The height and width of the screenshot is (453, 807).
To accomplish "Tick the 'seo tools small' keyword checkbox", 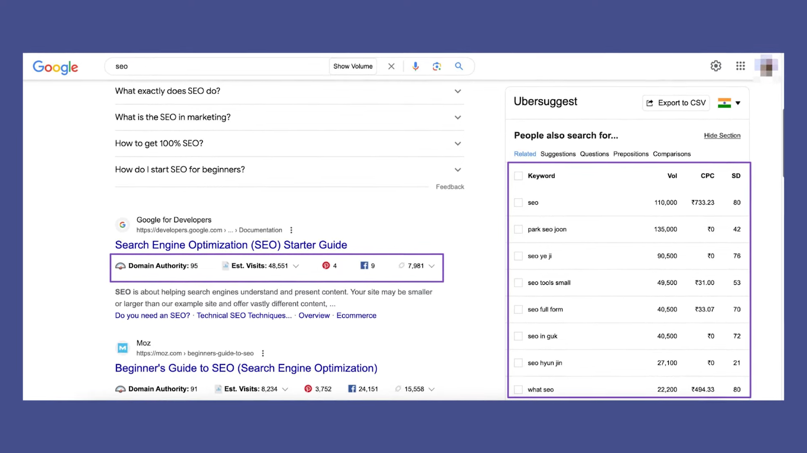I will (x=518, y=283).
